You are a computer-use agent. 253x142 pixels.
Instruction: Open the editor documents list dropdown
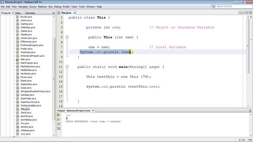[x=247, y=12]
